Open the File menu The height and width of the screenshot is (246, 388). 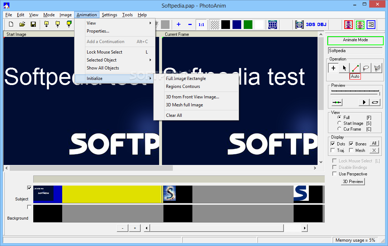point(9,15)
